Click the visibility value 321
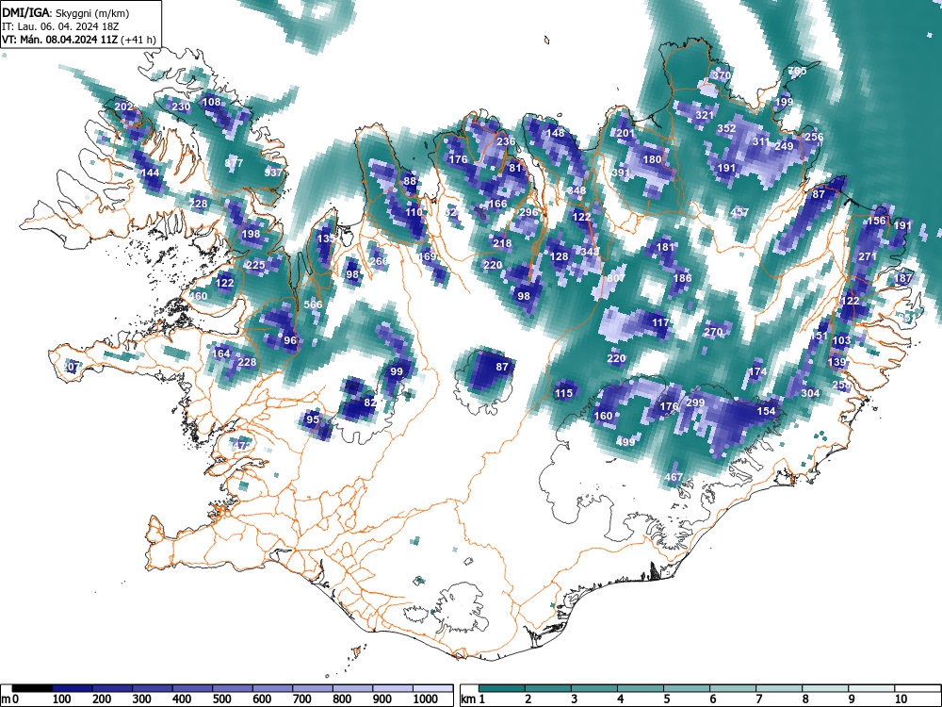The image size is (942, 707). tap(704, 115)
